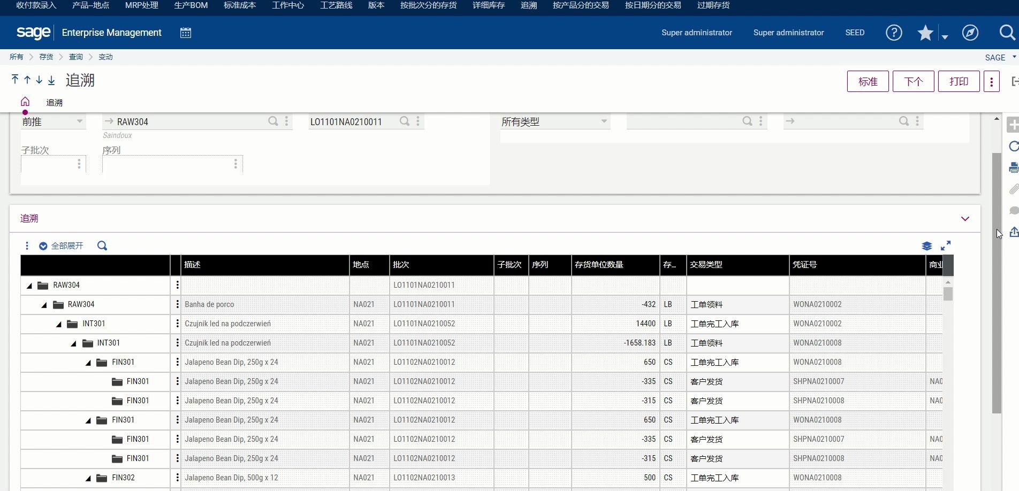
Task: Open 过期存货 menu item
Action: 713,5
